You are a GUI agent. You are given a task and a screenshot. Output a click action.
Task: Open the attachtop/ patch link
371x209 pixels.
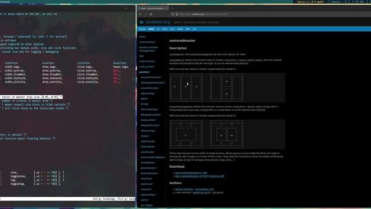[x=146, y=178]
